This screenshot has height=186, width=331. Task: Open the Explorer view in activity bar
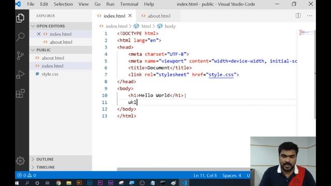pyautogui.click(x=20, y=18)
